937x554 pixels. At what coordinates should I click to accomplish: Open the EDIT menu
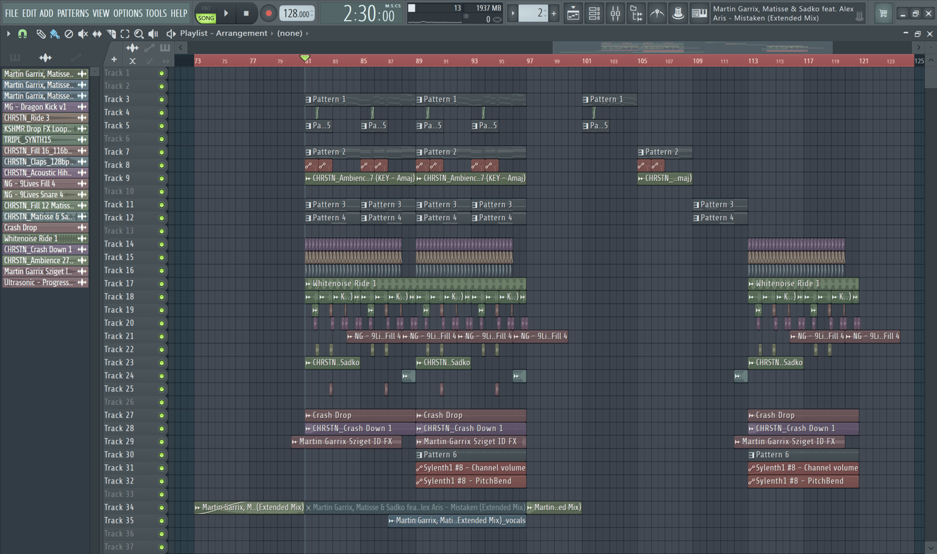[x=29, y=13]
